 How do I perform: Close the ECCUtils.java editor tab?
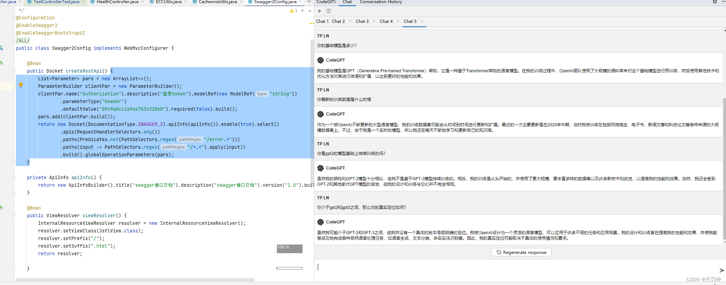185,2
